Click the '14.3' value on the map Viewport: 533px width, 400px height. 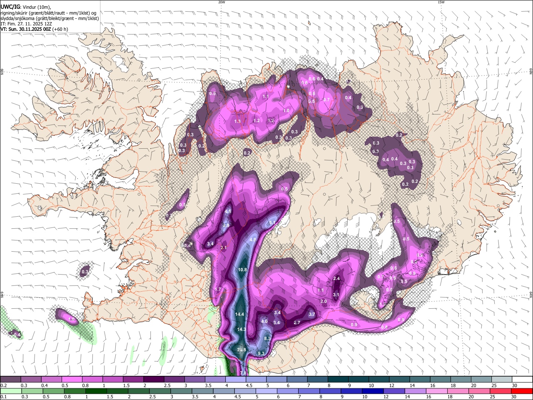242,329
